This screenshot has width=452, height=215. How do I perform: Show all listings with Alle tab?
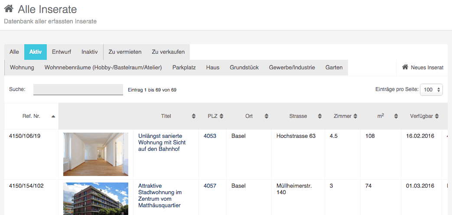(14, 52)
